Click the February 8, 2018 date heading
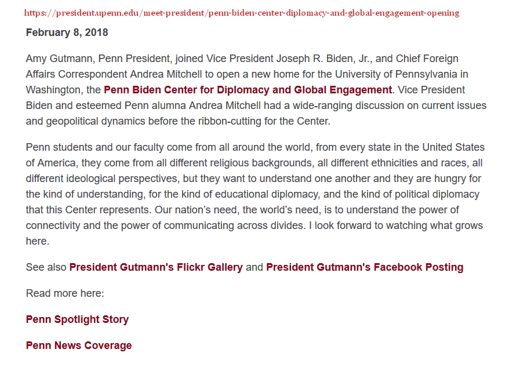The image size is (505, 382). click(67, 32)
